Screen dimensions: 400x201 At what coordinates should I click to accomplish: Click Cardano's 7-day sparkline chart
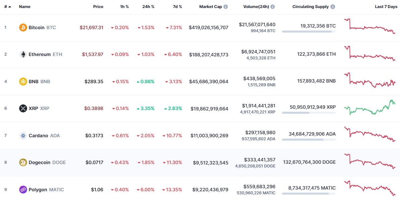370,134
